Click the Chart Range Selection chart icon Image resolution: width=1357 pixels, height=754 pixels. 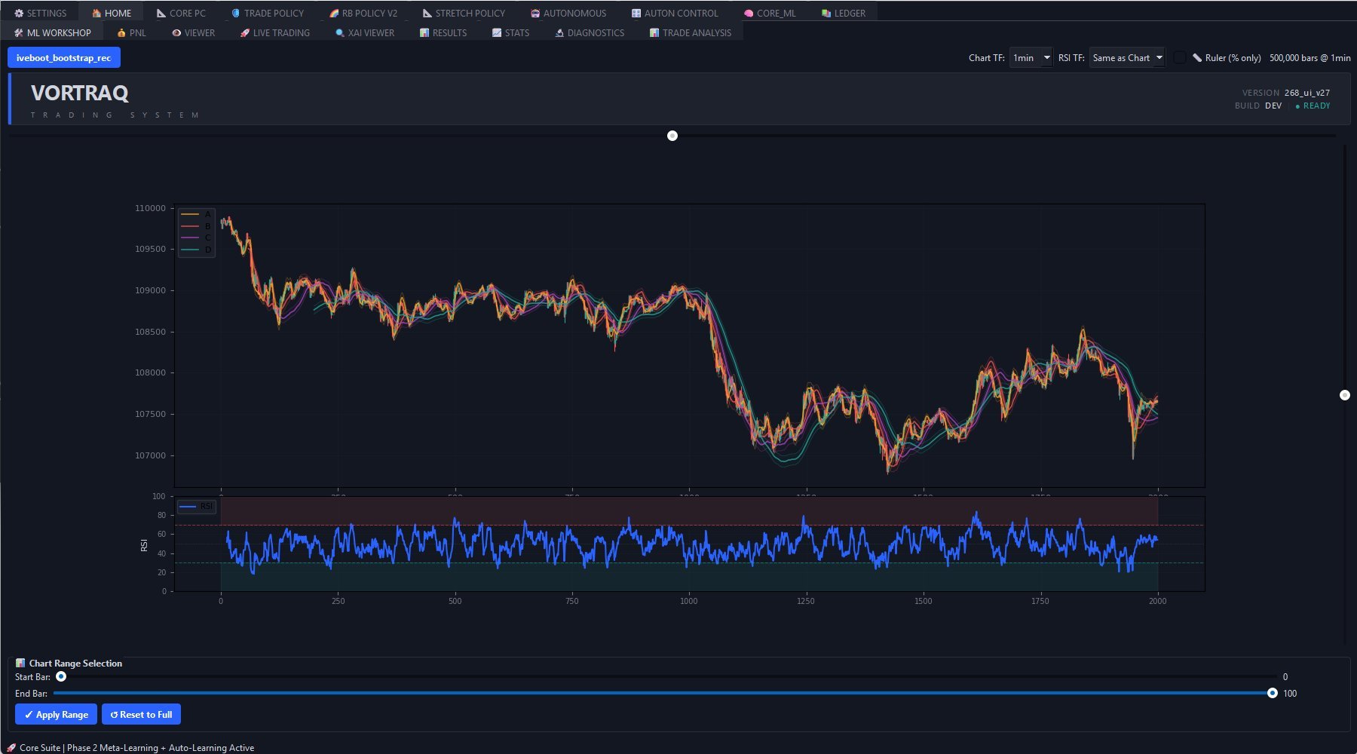coord(20,664)
